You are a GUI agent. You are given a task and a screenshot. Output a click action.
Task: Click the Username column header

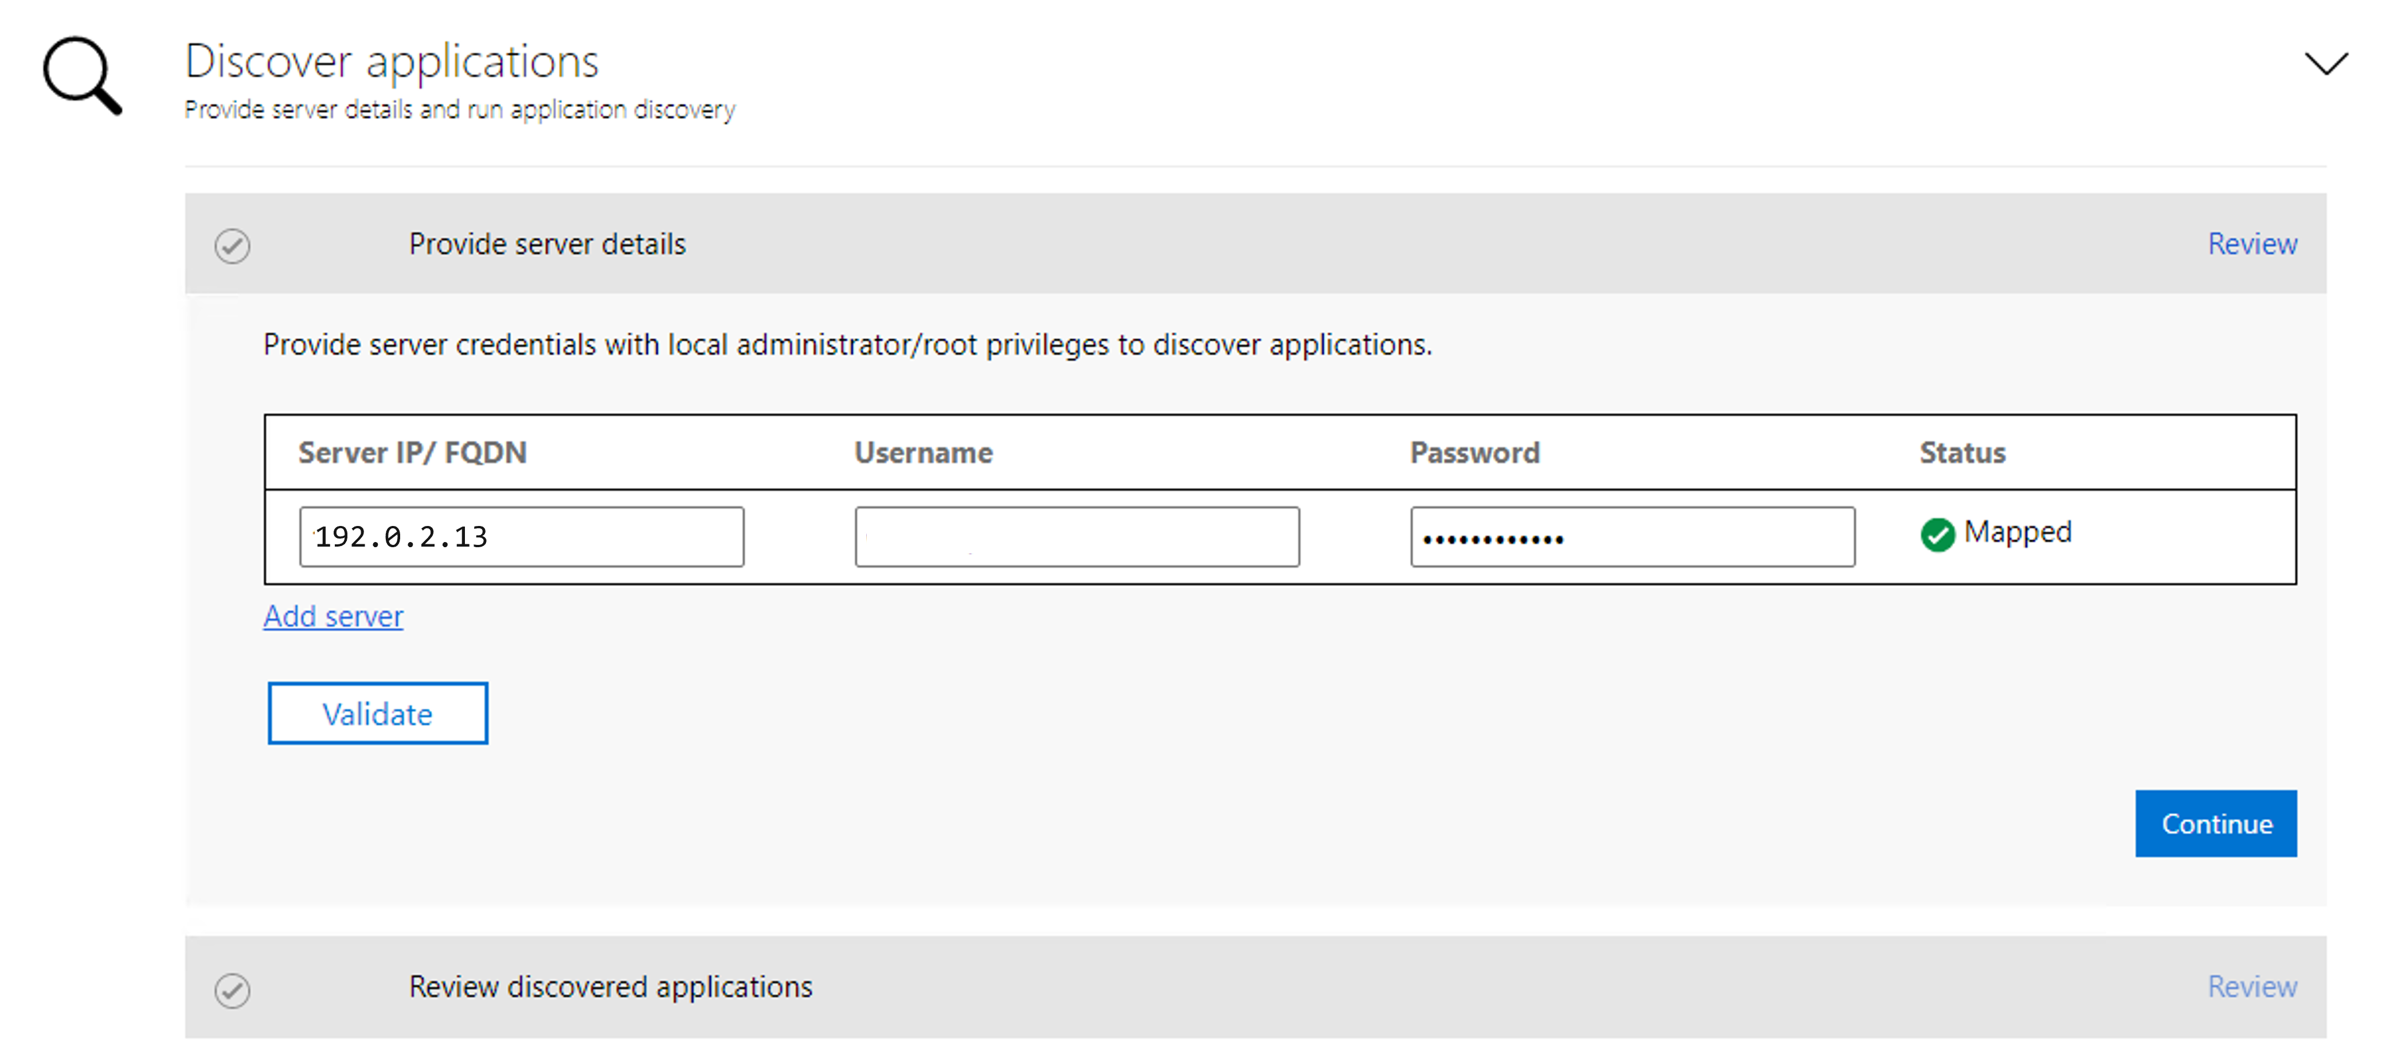pyautogui.click(x=922, y=453)
